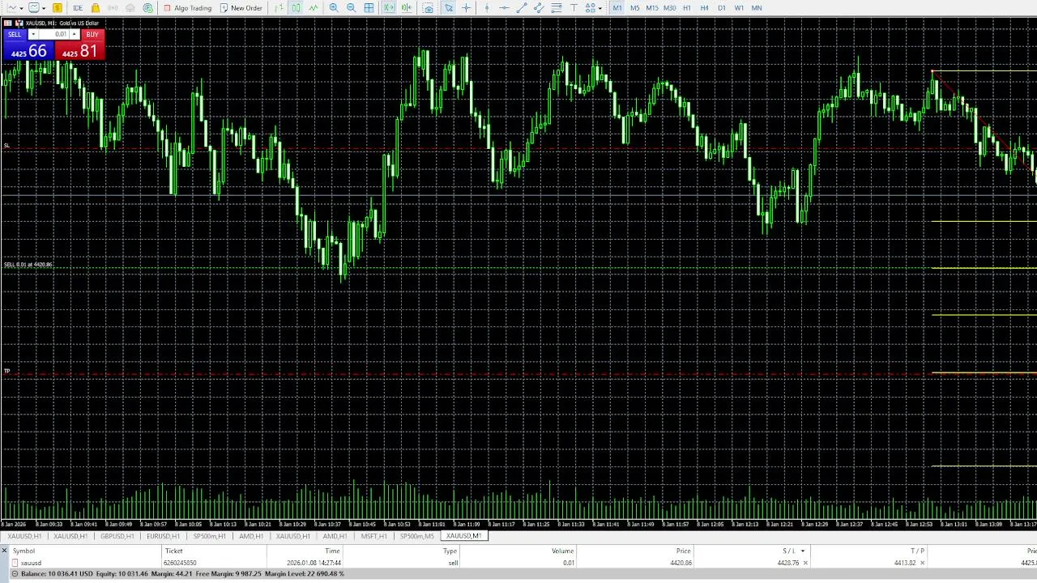1037x583 pixels.
Task: Select the Fibonacci retracement tool
Action: [557, 8]
